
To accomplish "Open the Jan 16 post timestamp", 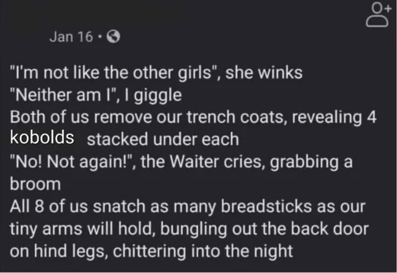I will coord(72,36).
